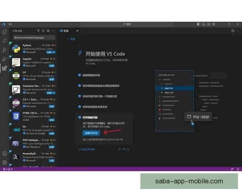Close the Welcome editor tab
Image resolution: width=242 pixels, height=193 pixels.
point(77,31)
